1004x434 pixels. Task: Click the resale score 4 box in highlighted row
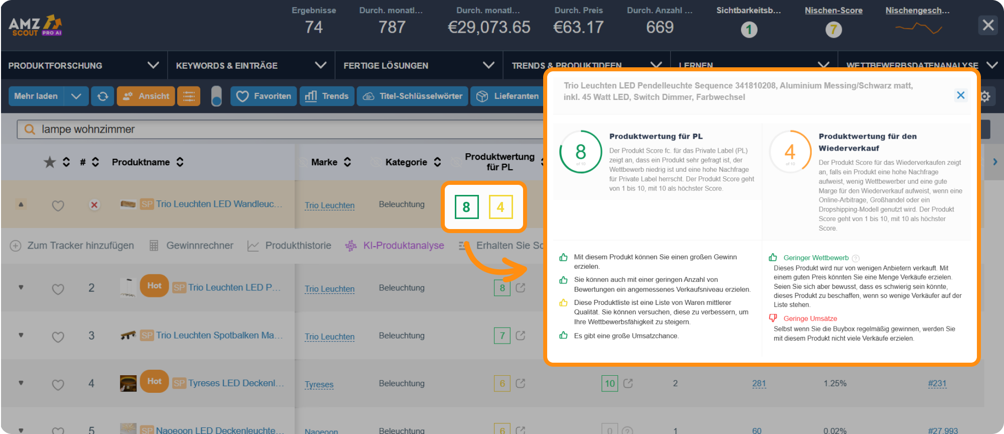click(500, 207)
